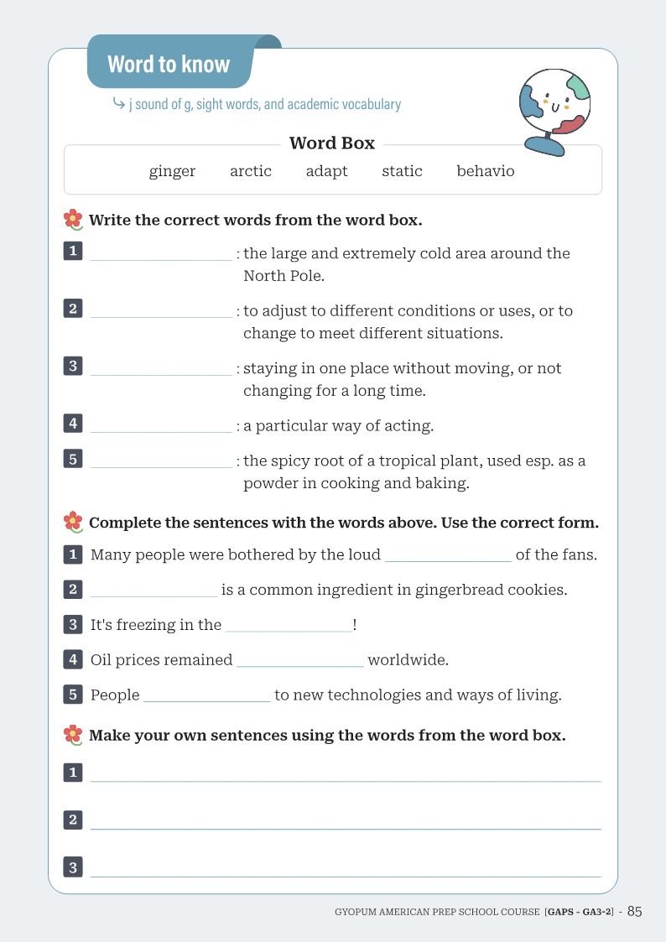Click the flower icon beside "Make your own sentences"
This screenshot has width=666, height=942.
[74, 735]
